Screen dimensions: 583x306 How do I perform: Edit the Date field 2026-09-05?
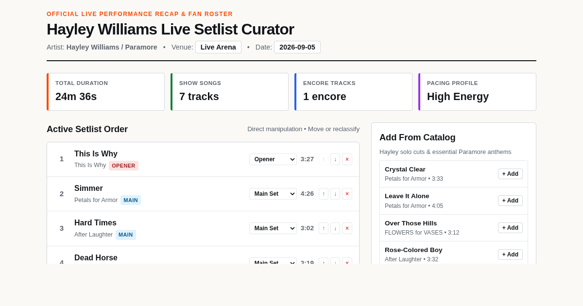tap(297, 47)
